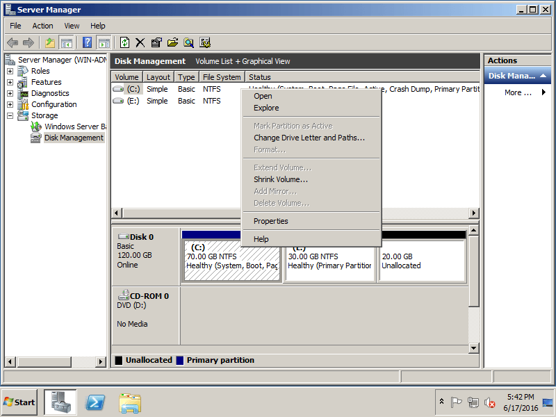The height and width of the screenshot is (417, 556).
Task: Select the 20.00 GB Unallocated space block
Action: pos(422,261)
